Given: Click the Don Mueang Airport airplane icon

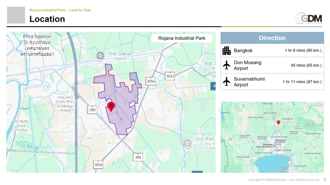Looking at the screenshot, I should pyautogui.click(x=226, y=65).
